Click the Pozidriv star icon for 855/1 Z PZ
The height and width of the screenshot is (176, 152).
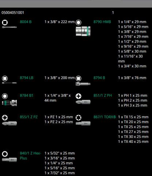tap(5, 118)
